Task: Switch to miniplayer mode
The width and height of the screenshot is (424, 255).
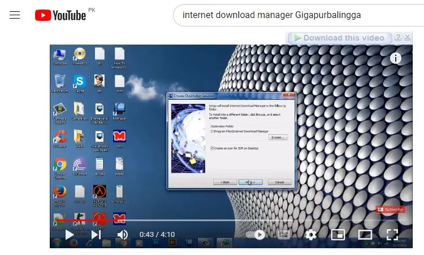Action: click(x=338, y=235)
